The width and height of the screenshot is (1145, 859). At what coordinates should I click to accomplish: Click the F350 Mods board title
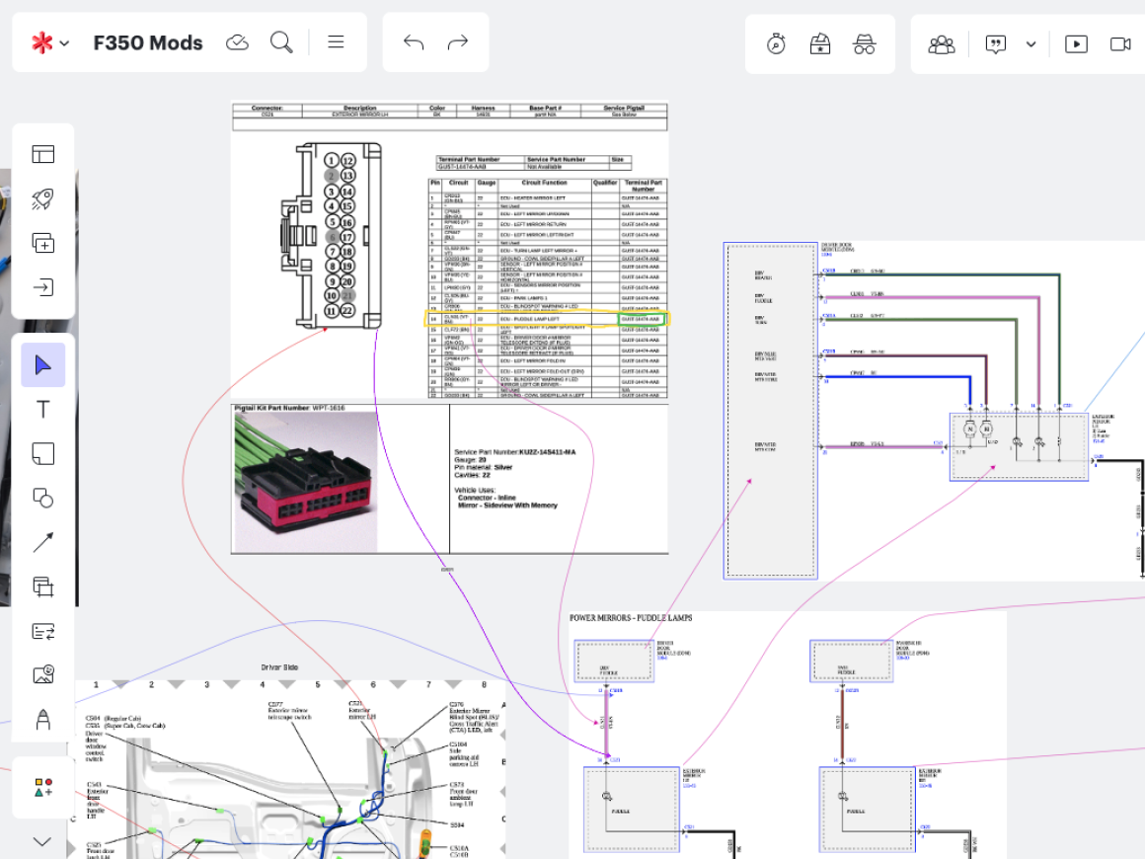(148, 43)
